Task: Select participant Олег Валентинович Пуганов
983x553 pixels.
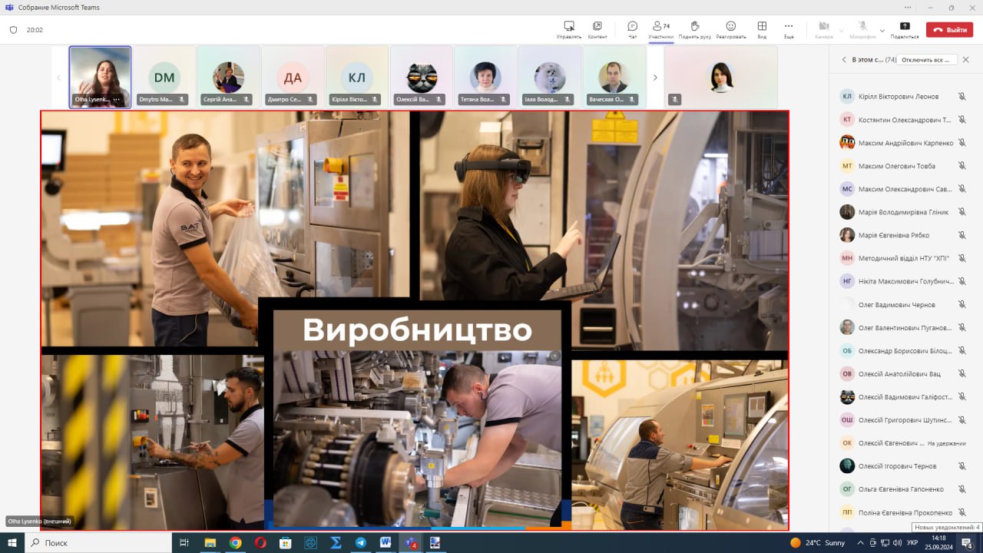Action: [903, 327]
